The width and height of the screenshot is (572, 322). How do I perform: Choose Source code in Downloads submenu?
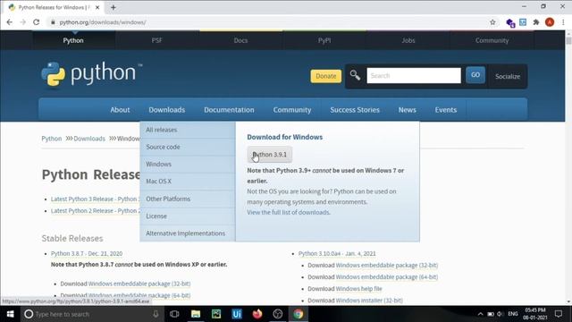click(x=188, y=147)
